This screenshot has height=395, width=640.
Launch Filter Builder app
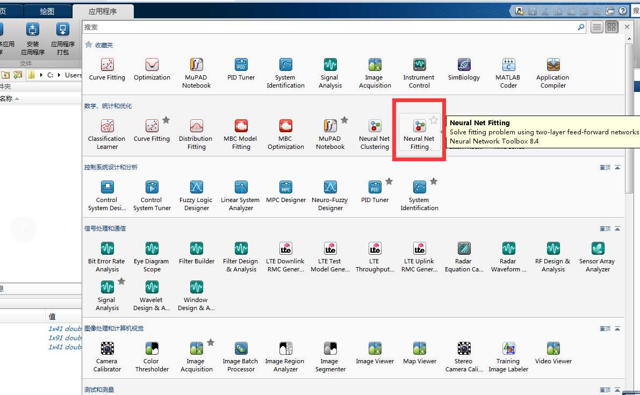196,253
